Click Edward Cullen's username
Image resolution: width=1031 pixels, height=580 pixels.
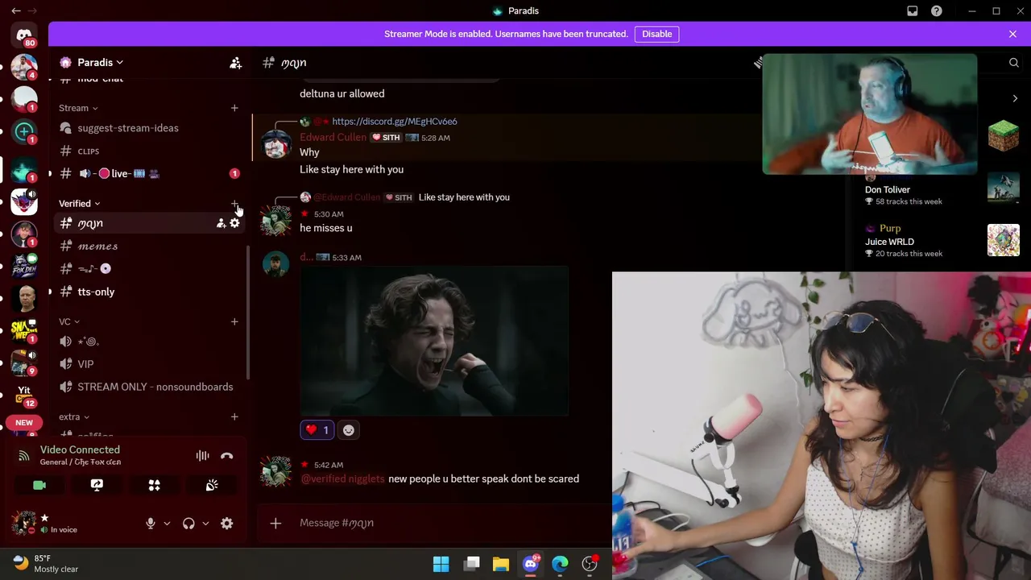[333, 138]
